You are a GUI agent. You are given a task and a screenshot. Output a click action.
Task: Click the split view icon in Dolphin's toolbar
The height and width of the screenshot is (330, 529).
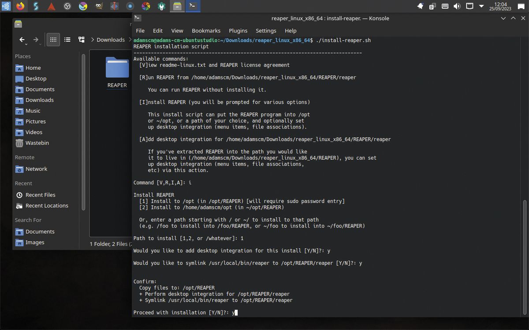point(82,40)
